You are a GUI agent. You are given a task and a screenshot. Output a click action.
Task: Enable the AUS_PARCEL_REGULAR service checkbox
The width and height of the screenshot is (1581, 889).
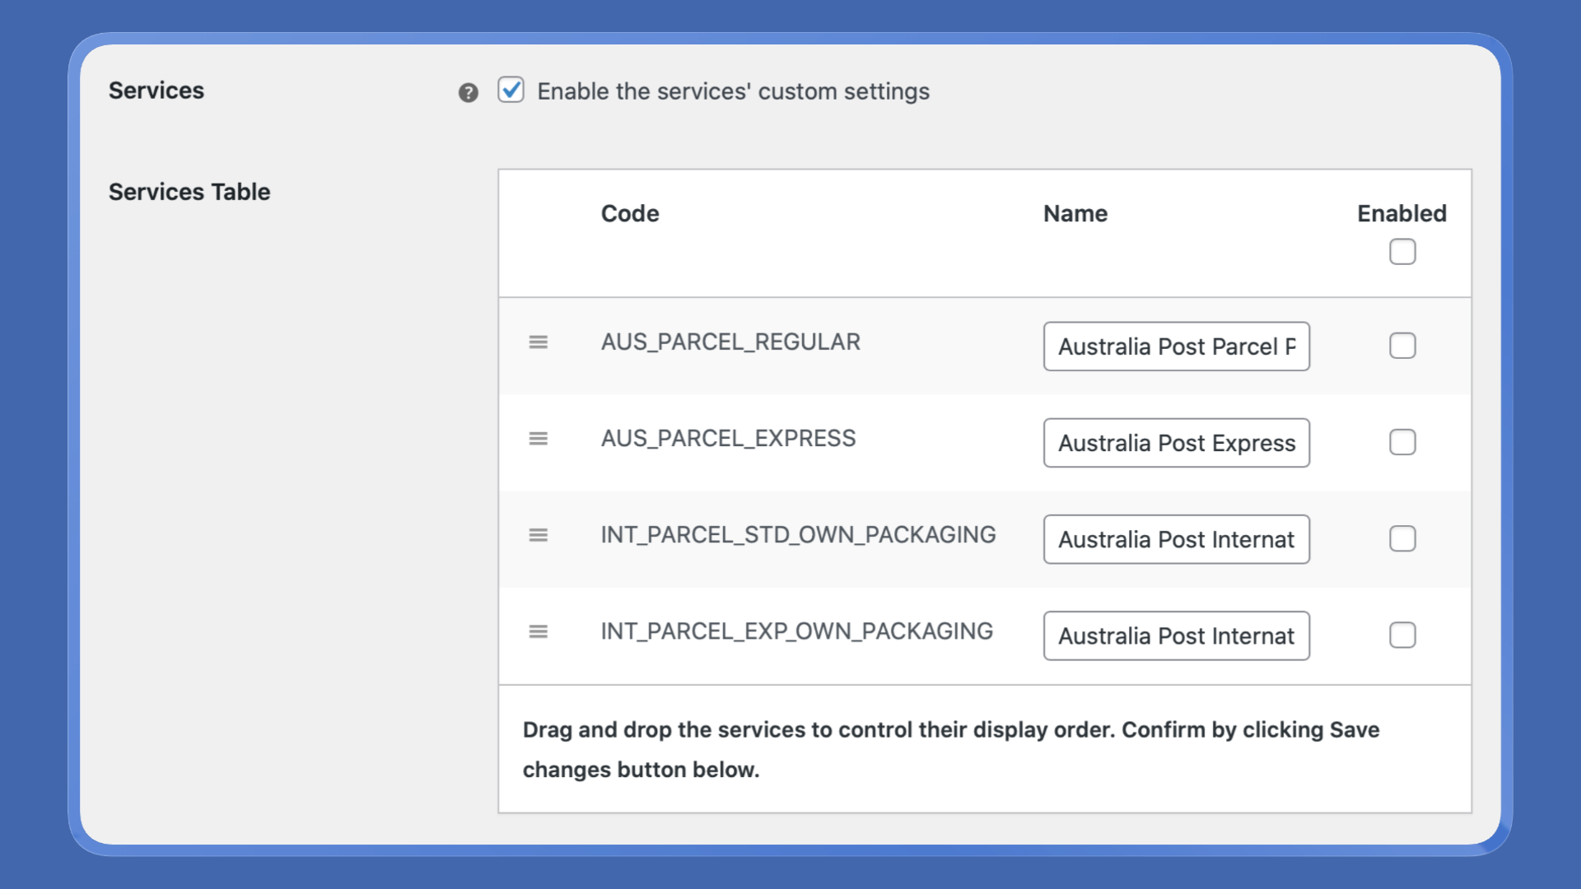(1401, 346)
